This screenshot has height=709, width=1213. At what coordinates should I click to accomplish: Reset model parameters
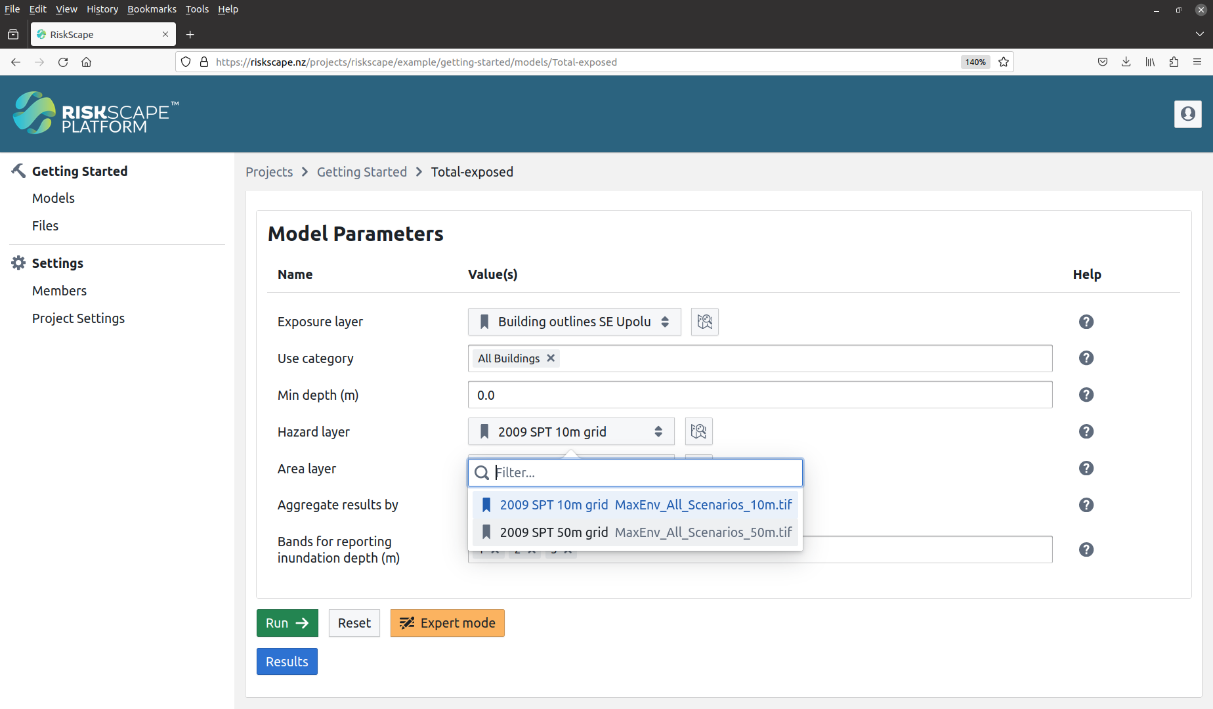tap(354, 623)
